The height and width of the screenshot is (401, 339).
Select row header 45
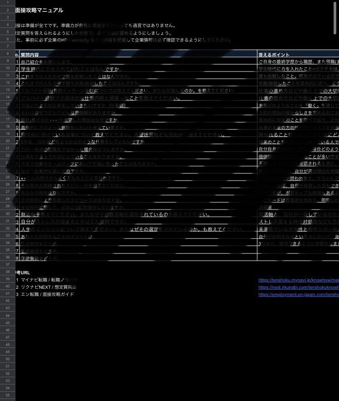pos(8,323)
